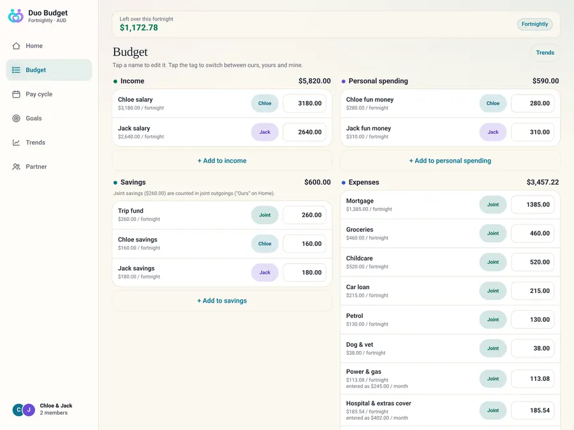Edit the Chloe salary amount field
Viewport: 574px width, 430px height.
pyautogui.click(x=304, y=103)
